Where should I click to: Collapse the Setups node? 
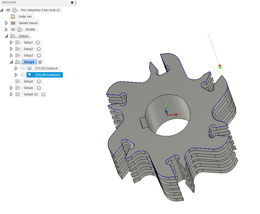pos(6,36)
